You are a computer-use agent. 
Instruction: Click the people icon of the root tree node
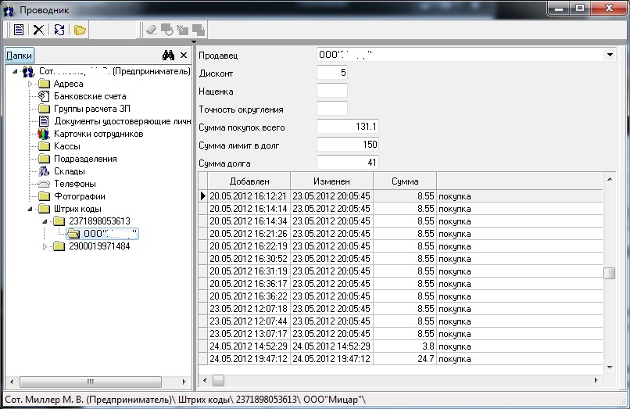[28, 72]
